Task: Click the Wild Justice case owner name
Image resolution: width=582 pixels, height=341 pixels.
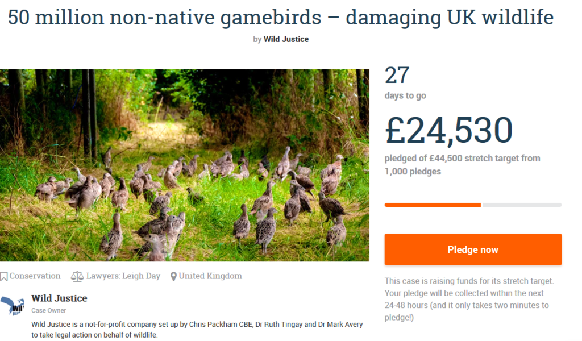Action: (x=59, y=298)
